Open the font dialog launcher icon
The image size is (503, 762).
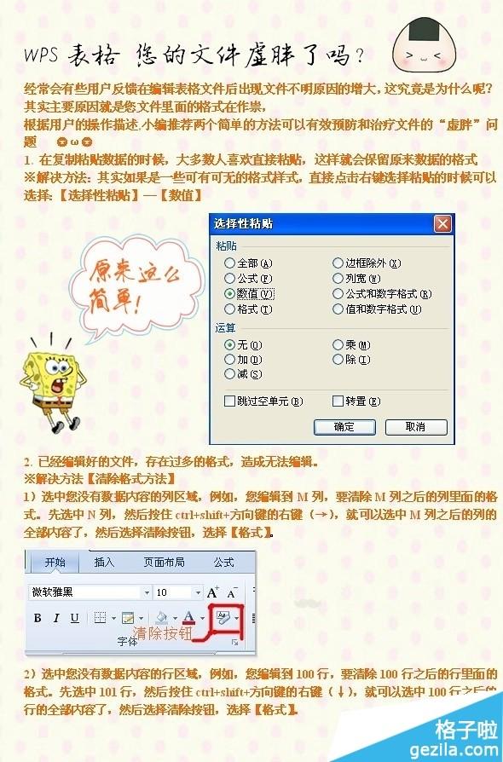click(x=235, y=643)
